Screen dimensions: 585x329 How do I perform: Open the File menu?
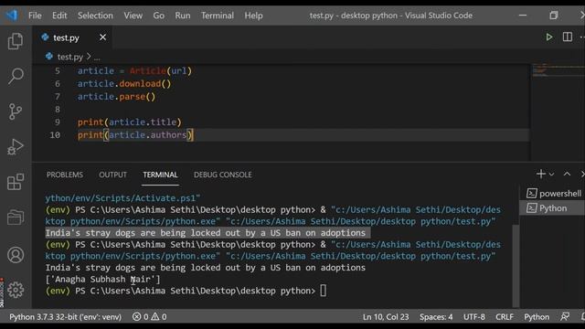(x=35, y=16)
